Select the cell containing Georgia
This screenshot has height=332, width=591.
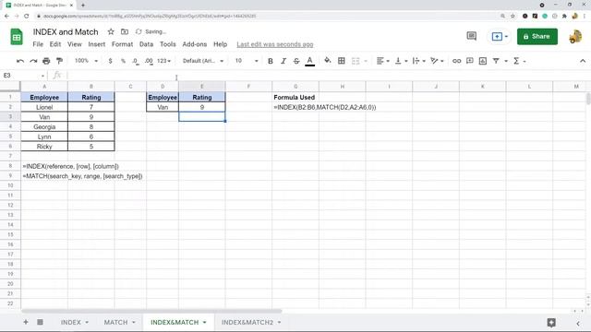pos(44,127)
